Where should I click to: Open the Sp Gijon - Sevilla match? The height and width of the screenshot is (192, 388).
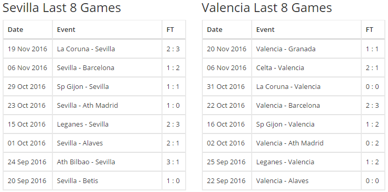click(83, 87)
